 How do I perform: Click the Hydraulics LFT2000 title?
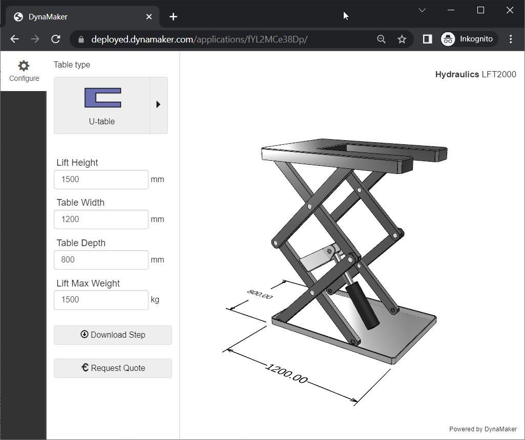click(475, 74)
